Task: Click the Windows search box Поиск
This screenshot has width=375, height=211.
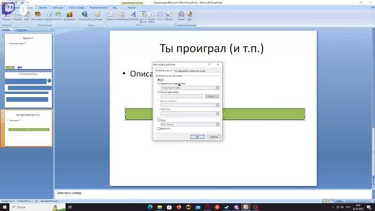Action: pyautogui.click(x=37, y=207)
